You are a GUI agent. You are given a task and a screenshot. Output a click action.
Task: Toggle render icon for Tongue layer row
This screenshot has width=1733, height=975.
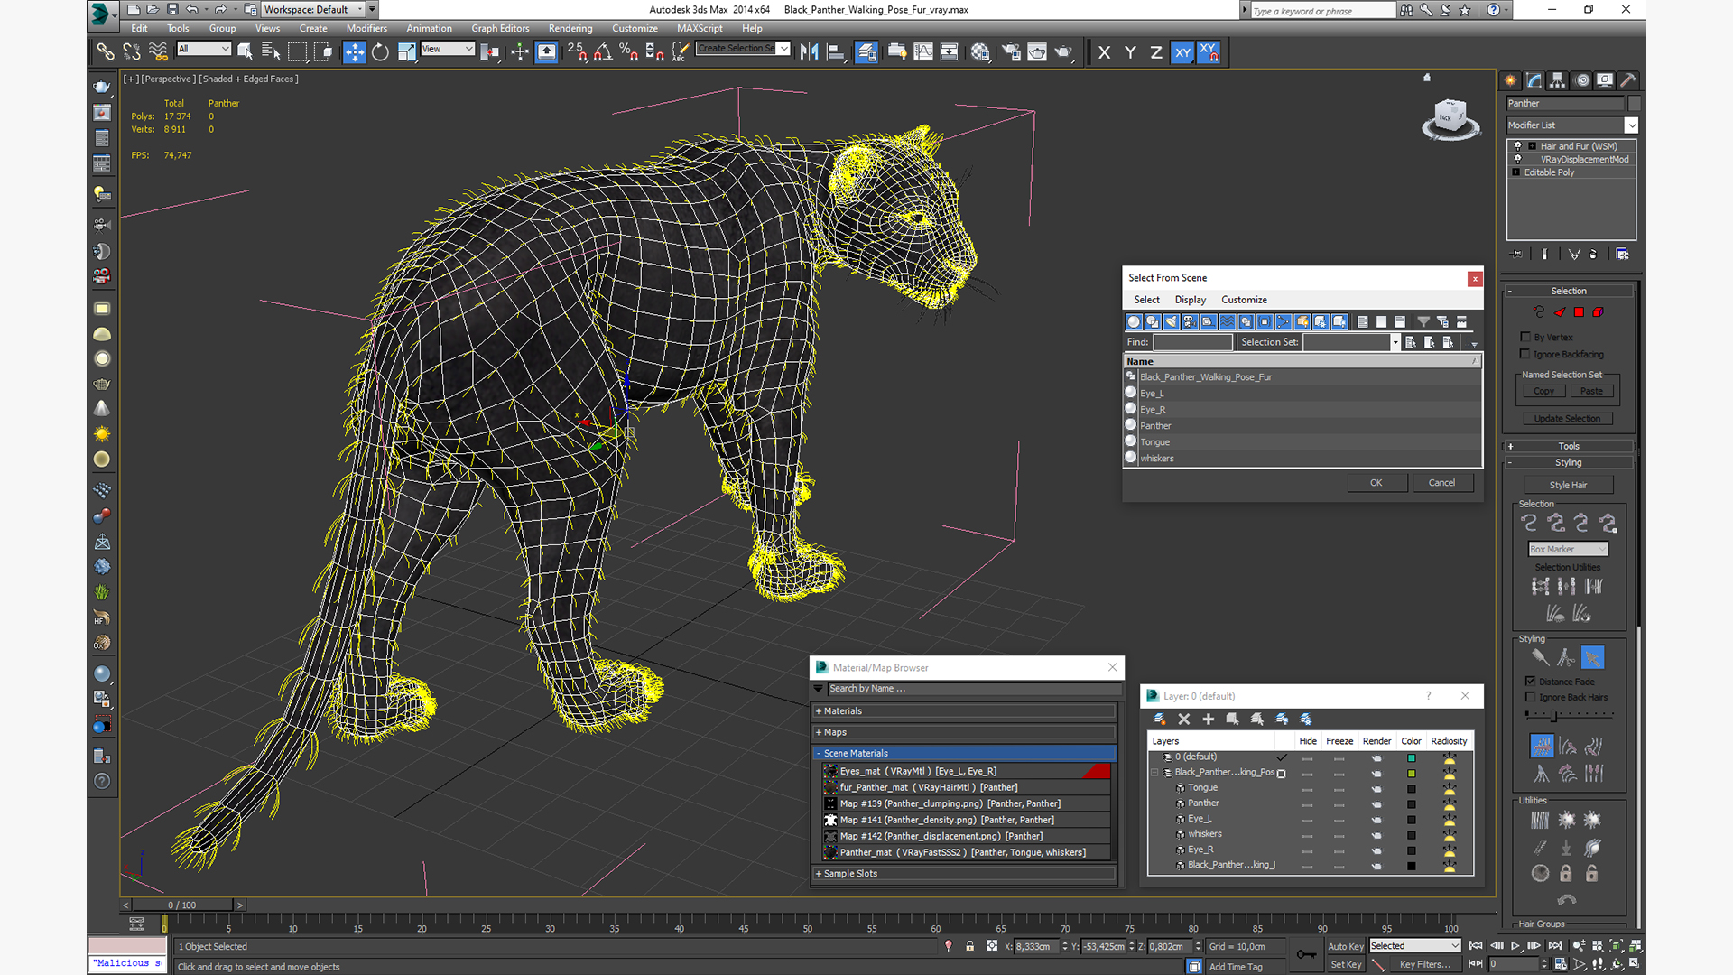click(x=1376, y=788)
